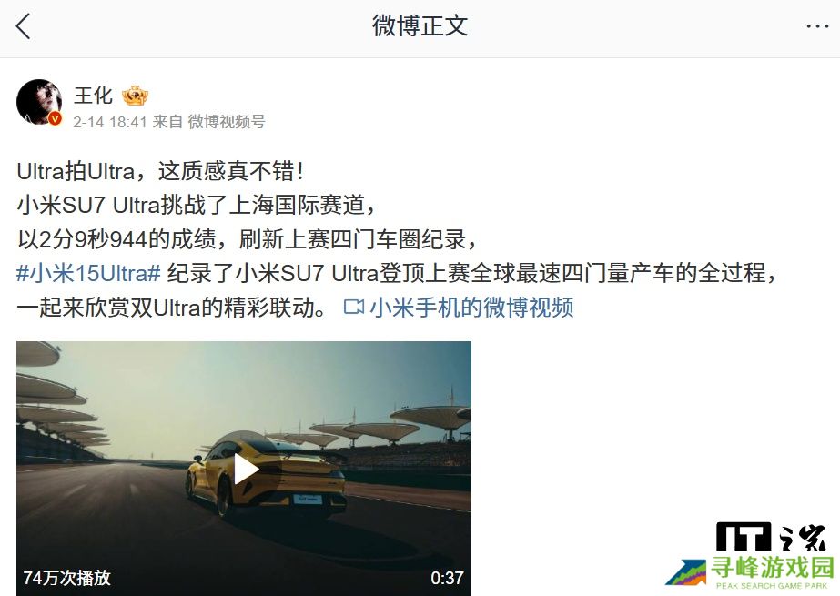
Task: Tap the 2-14 18:41 post timestamp
Action: [110, 122]
